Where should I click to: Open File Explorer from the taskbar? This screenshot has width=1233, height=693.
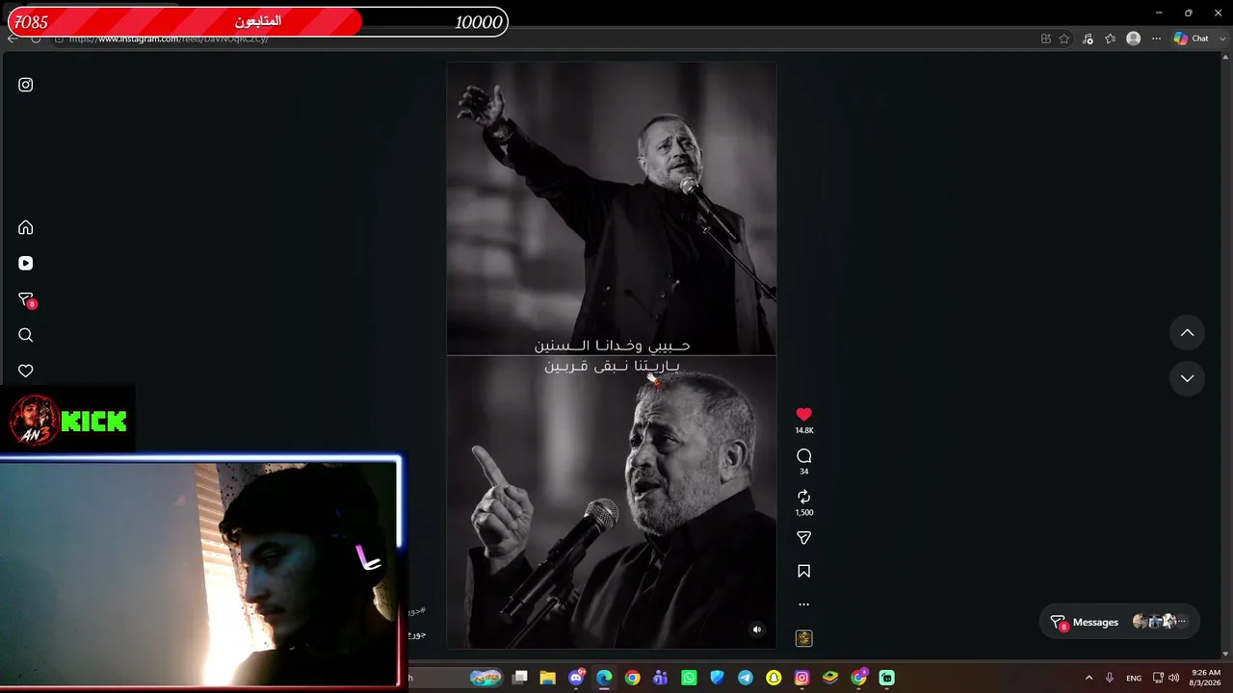coord(547,678)
